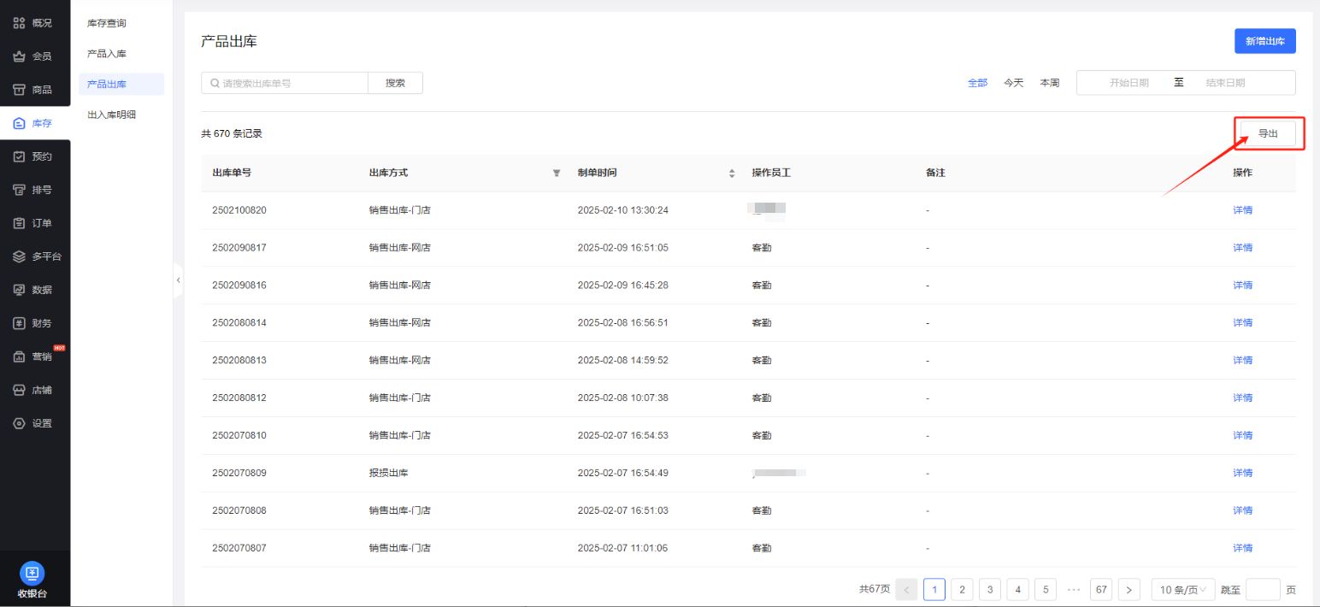The image size is (1320, 607).
Task: Open the 设置 gear icon
Action: click(x=19, y=423)
